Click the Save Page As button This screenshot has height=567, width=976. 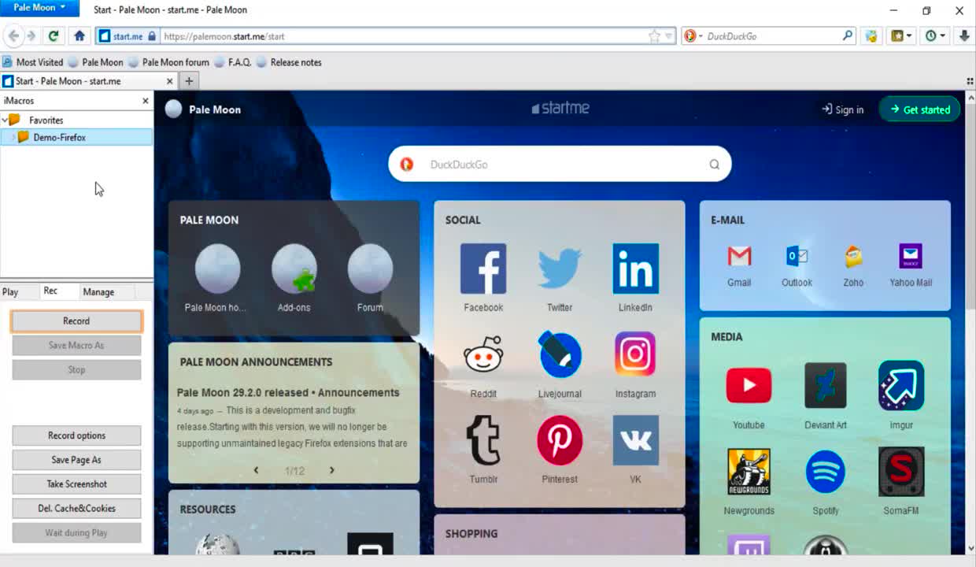pos(76,460)
